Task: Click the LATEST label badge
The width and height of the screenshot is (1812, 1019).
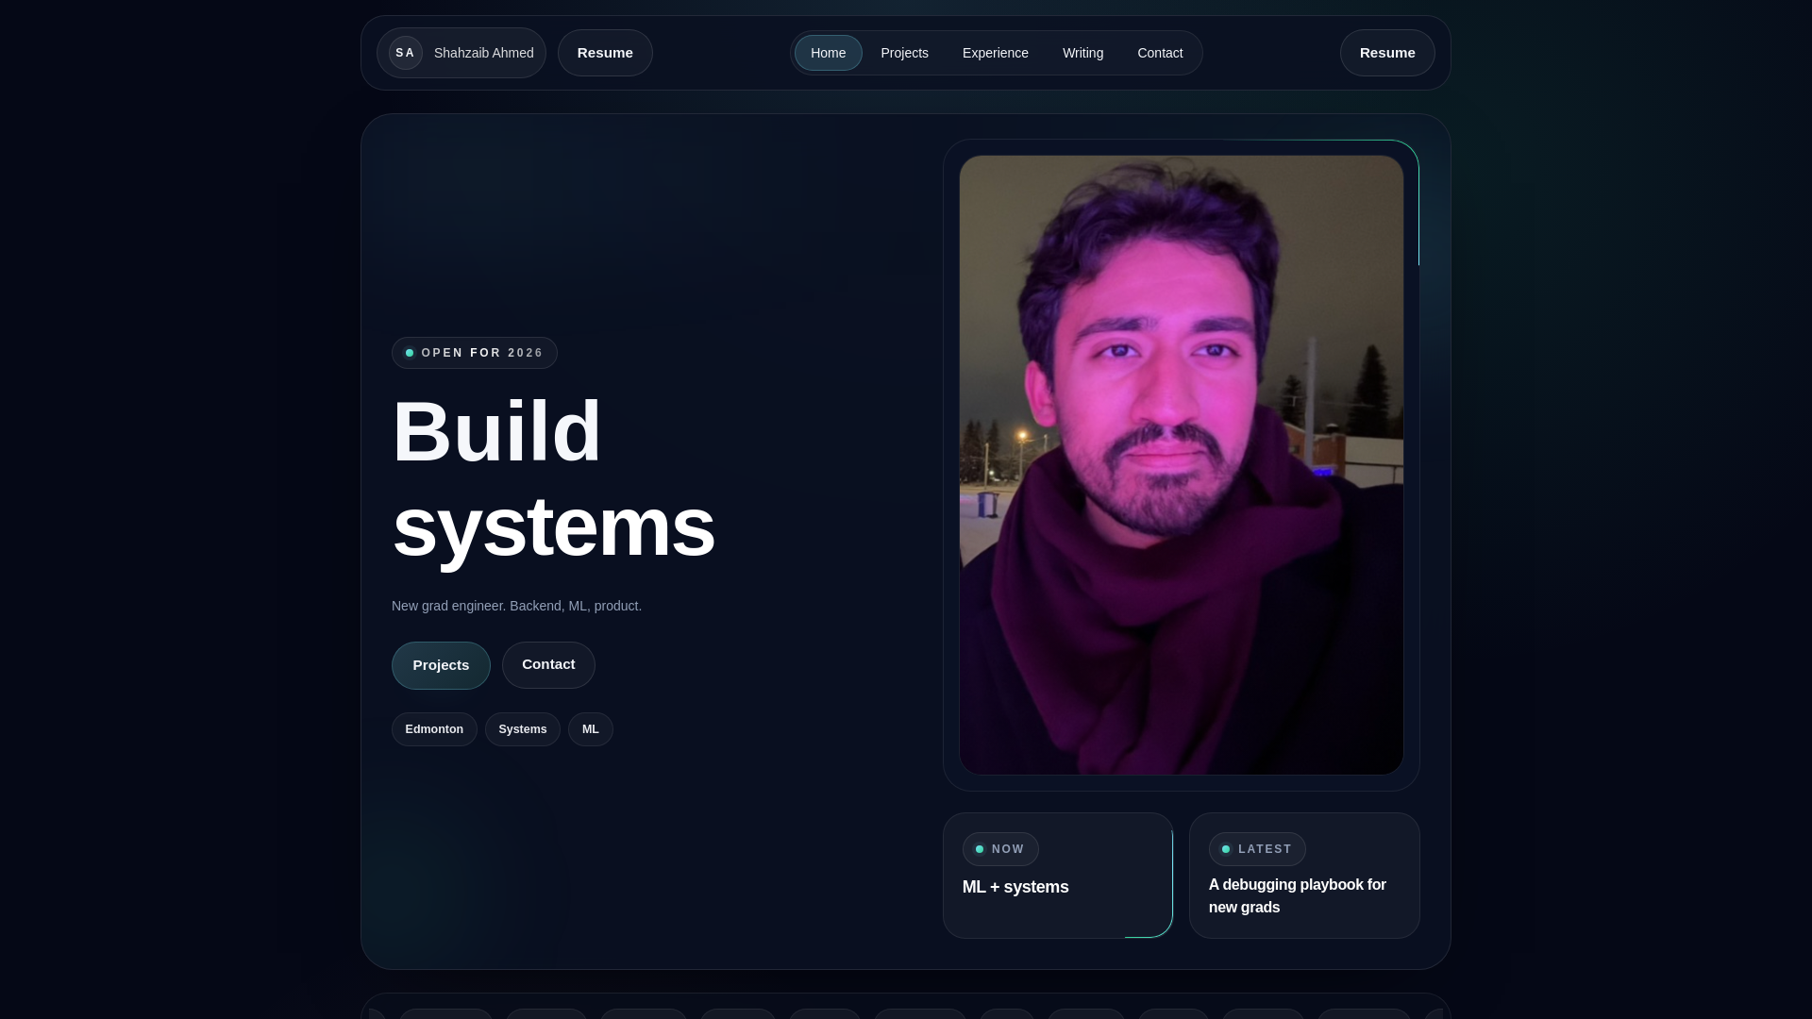Action: tap(1257, 849)
